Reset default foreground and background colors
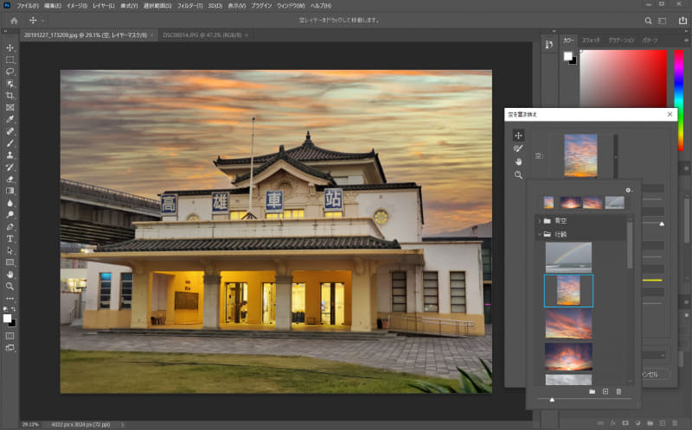Viewport: 692px width, 430px height. [5, 309]
